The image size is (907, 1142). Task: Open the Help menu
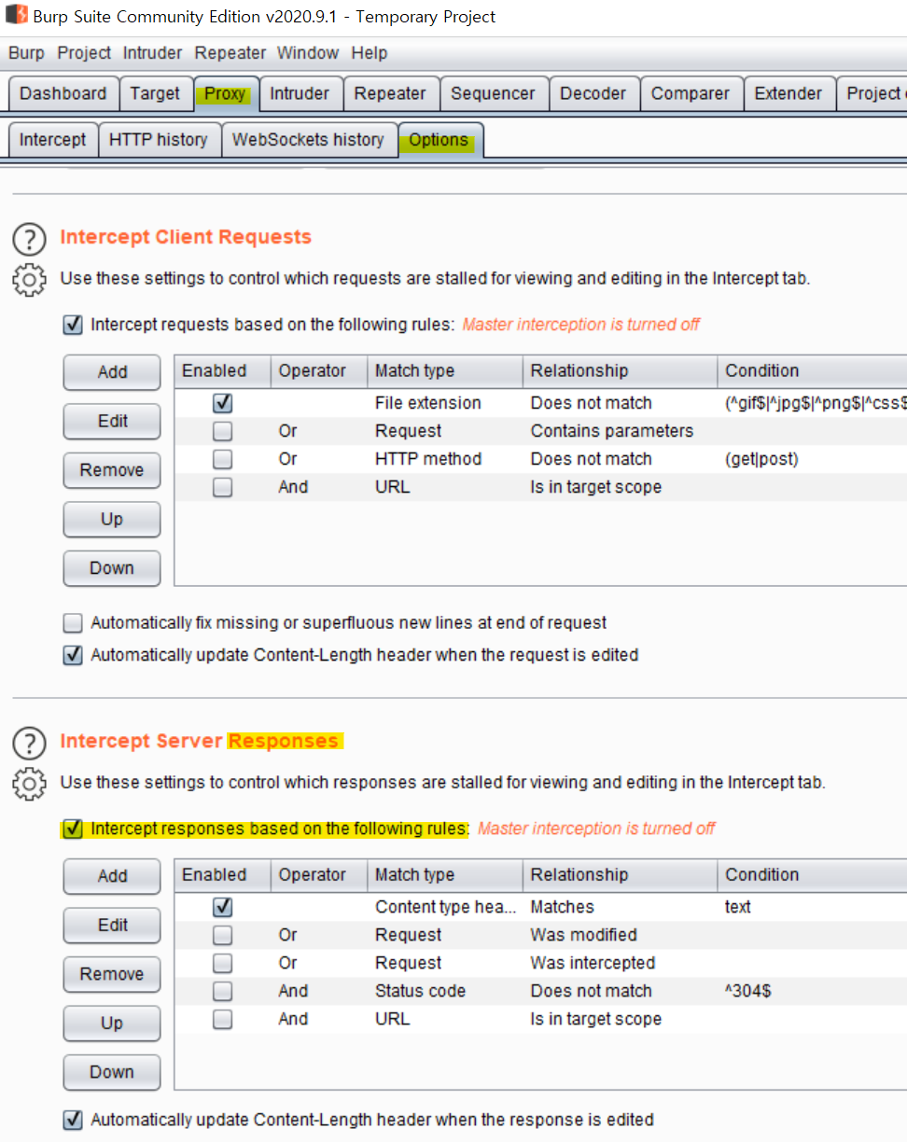click(370, 53)
